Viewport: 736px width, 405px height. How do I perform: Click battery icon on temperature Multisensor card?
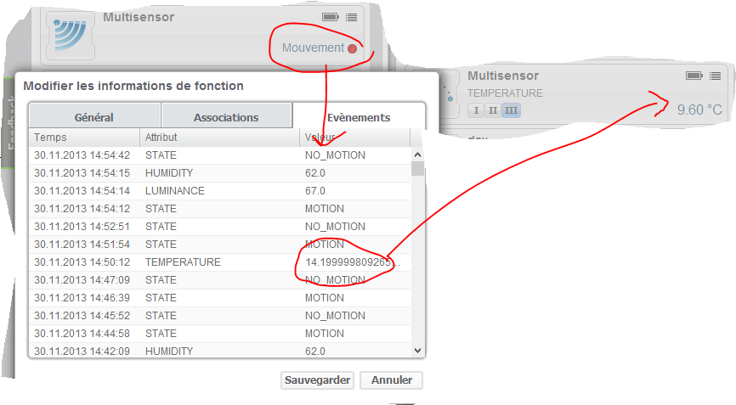(x=694, y=76)
